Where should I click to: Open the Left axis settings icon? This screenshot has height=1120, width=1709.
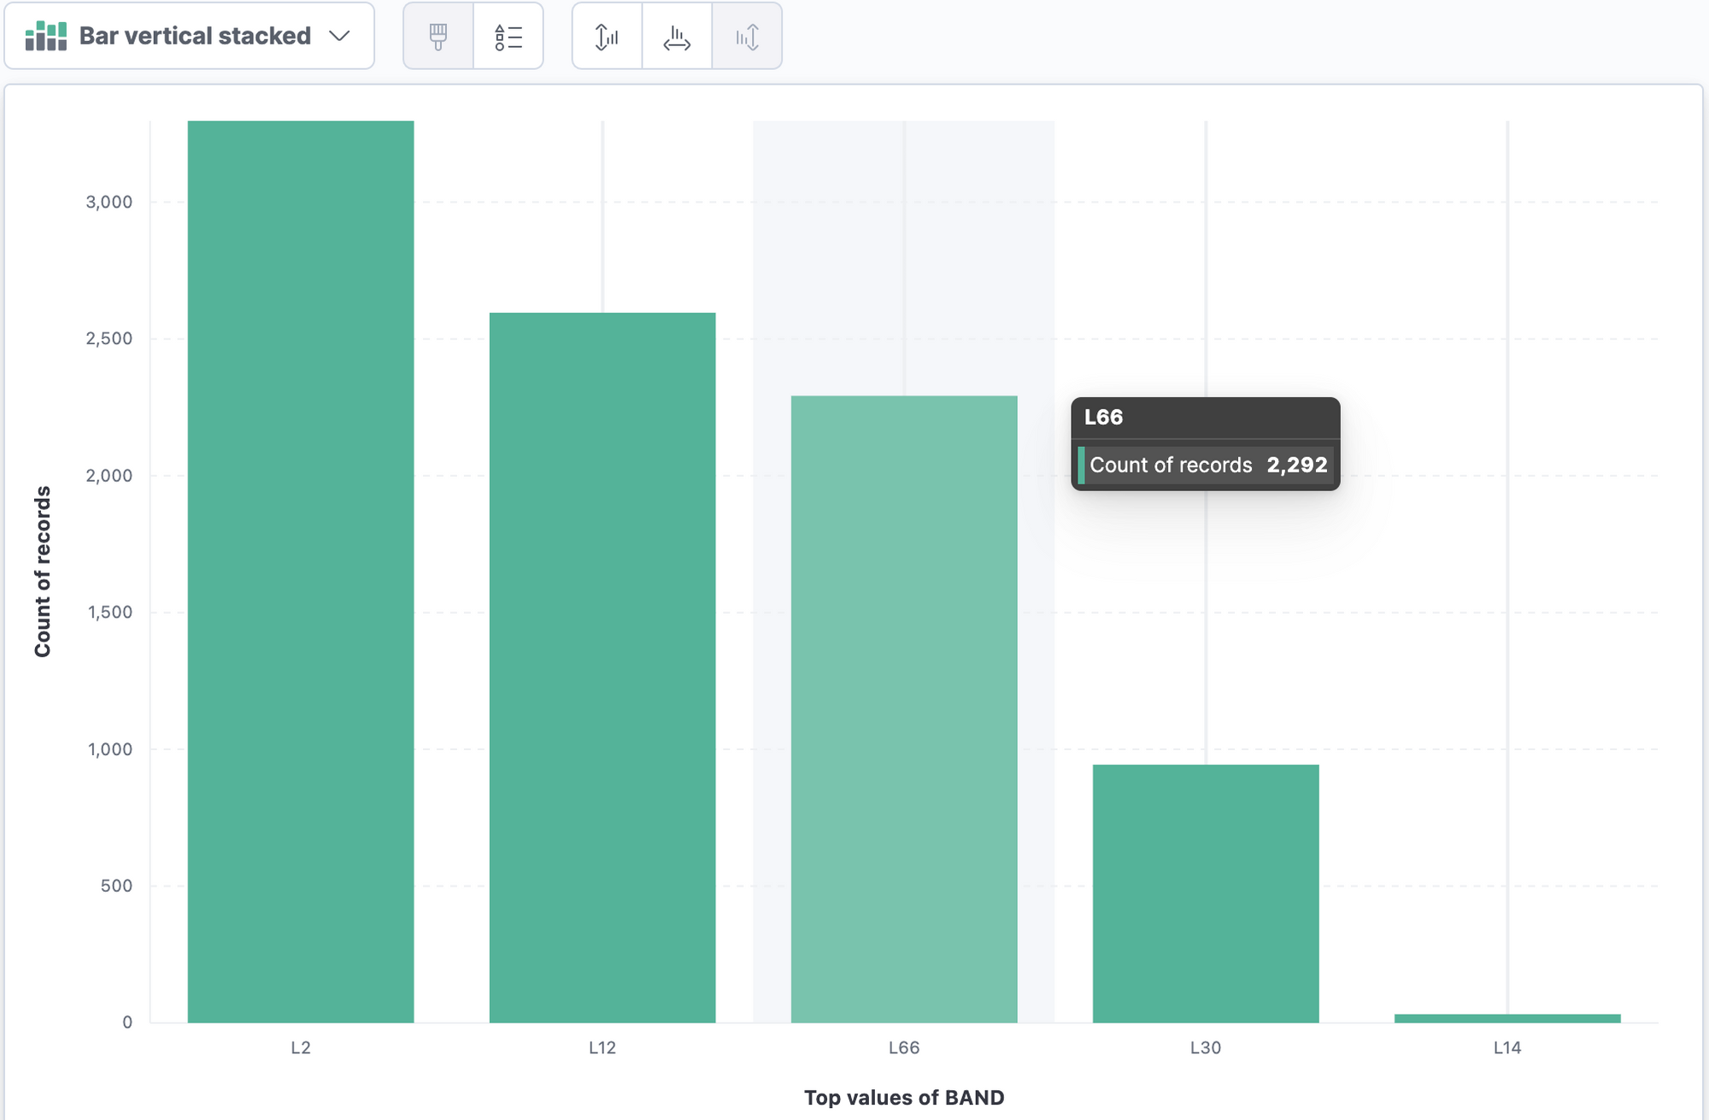pos(607,36)
